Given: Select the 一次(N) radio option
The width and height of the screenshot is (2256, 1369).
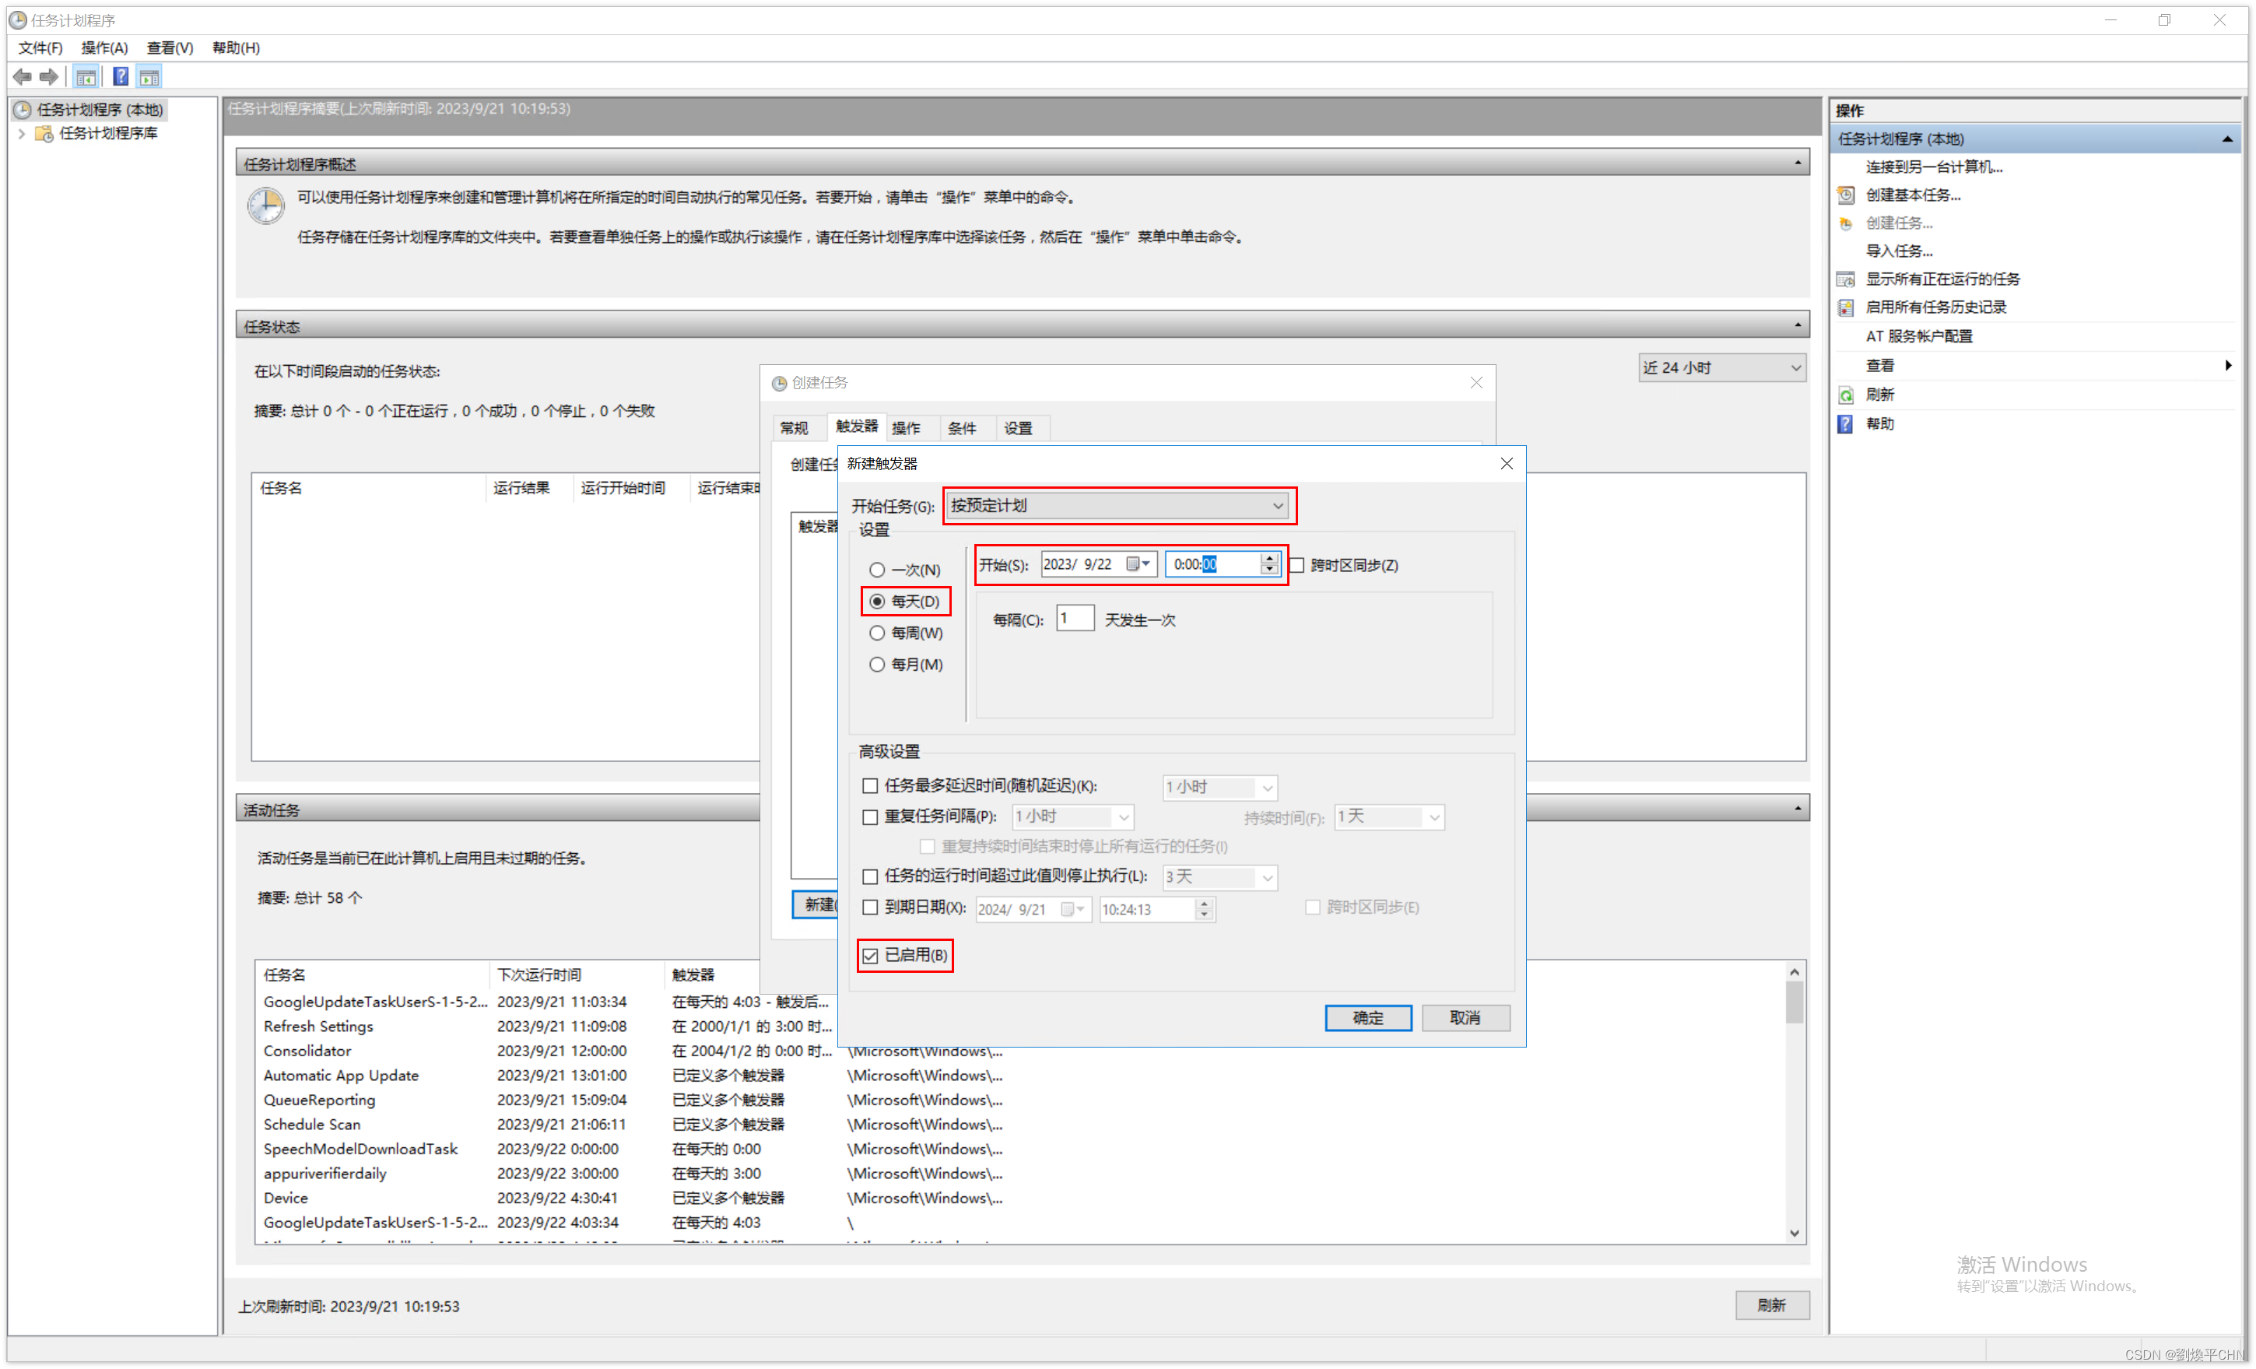Looking at the screenshot, I should pos(876,570).
